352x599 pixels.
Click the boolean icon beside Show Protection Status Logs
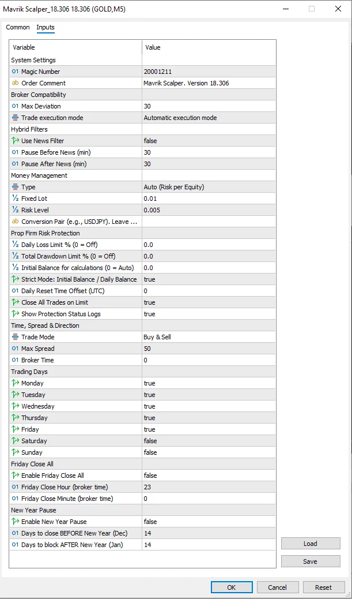tap(15, 314)
